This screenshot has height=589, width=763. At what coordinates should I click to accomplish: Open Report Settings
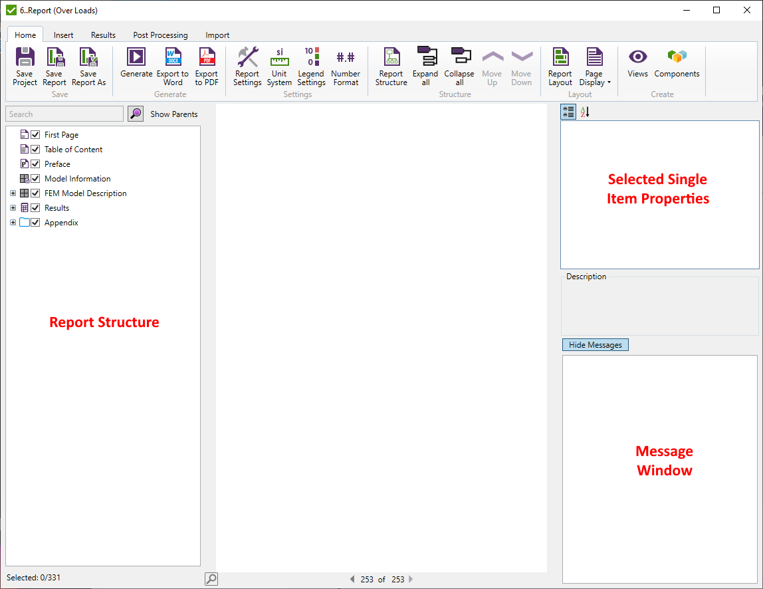[x=247, y=58]
